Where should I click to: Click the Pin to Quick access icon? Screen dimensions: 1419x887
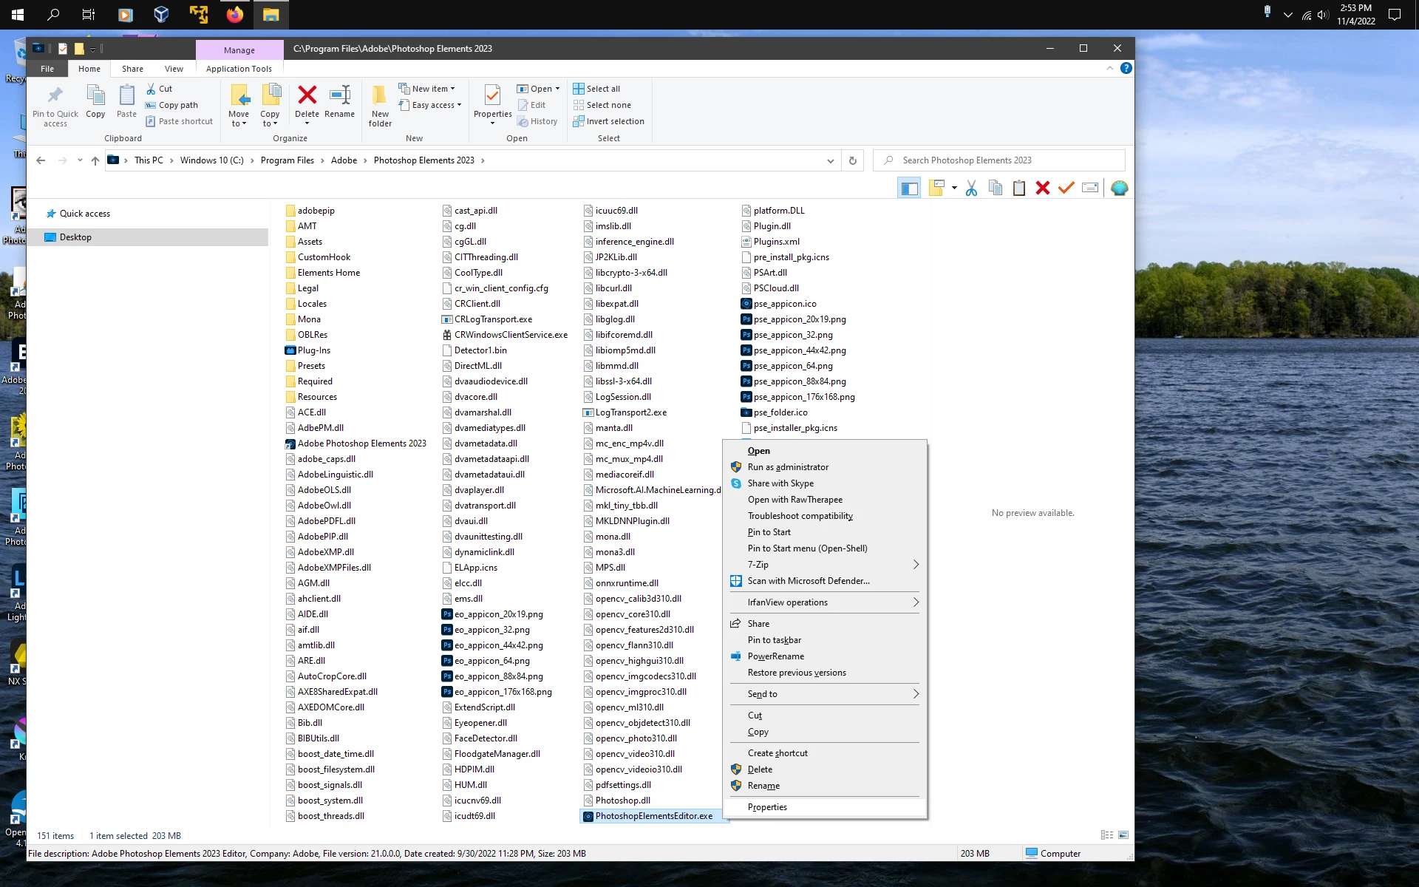(55, 95)
